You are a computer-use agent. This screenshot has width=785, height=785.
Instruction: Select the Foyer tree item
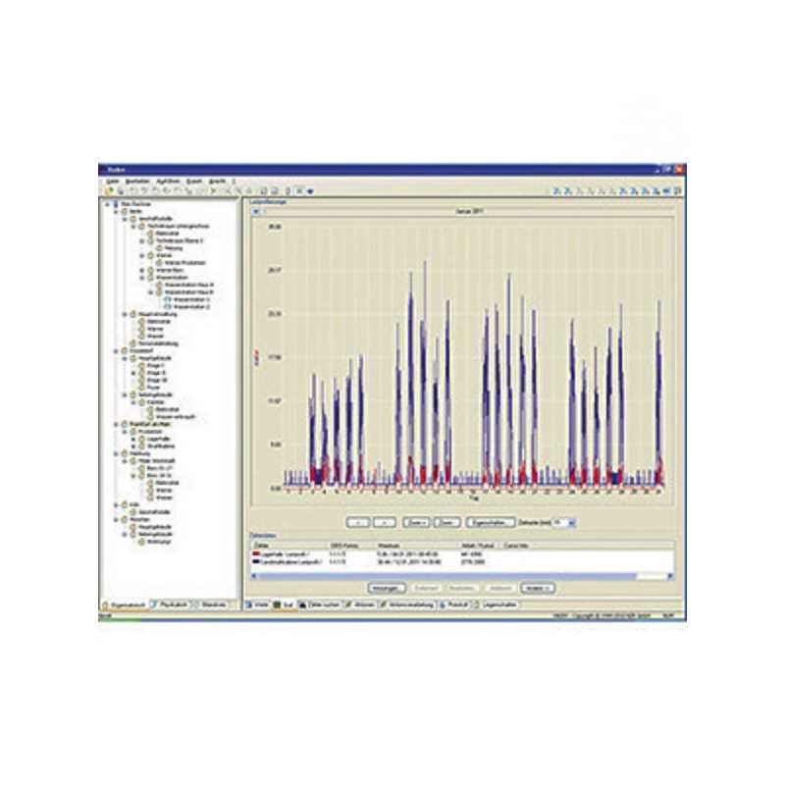coord(154,387)
